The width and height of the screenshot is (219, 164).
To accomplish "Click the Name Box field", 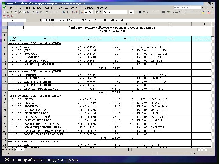I will point(14,20).
